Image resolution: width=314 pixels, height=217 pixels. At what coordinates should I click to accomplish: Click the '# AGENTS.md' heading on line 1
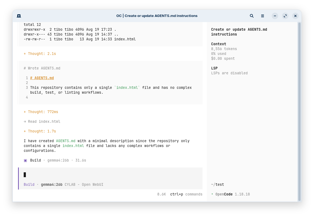[42, 78]
